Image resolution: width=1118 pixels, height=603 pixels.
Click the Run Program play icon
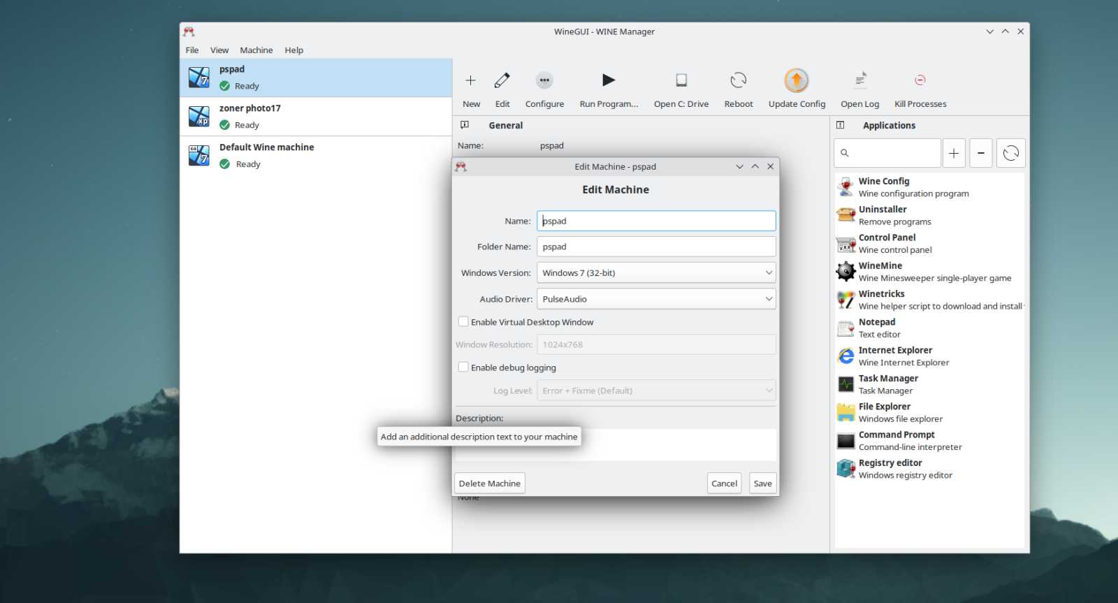[x=609, y=80]
